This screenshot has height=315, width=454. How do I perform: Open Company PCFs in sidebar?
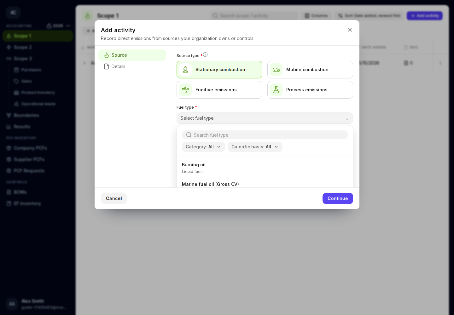point(38,148)
